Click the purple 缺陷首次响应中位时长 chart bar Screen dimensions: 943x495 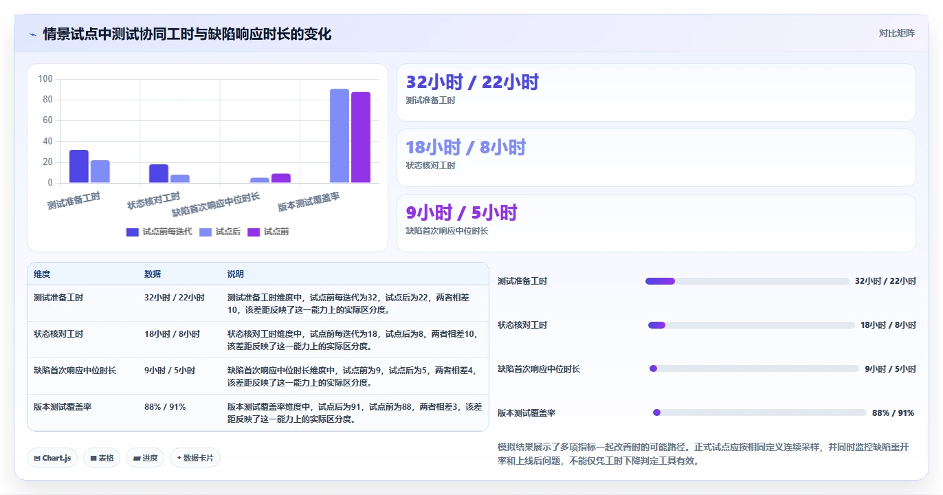(x=281, y=178)
